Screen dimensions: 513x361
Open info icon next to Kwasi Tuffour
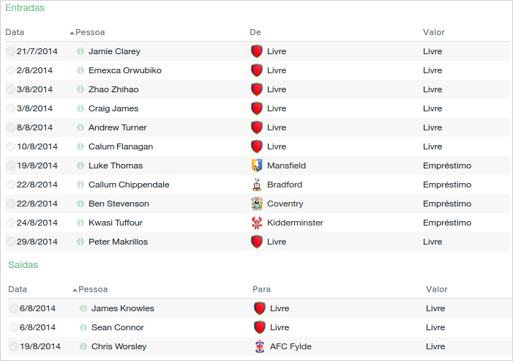80,223
